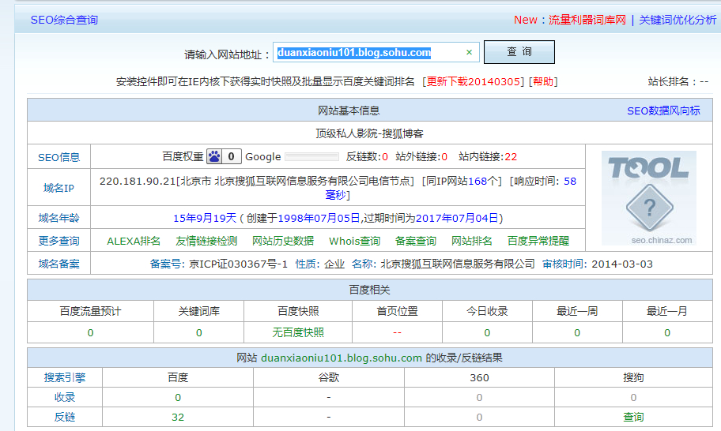
Task: Click the 最近一周 value 0
Action: pyautogui.click(x=577, y=333)
